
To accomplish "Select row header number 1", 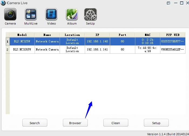I will coord(8,41).
